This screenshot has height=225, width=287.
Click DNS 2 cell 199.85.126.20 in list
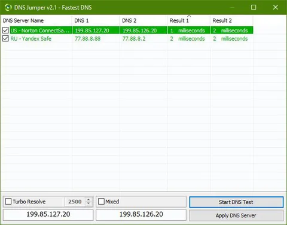coord(143,31)
